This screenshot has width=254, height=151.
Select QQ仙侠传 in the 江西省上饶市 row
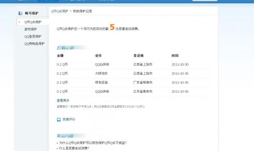click(x=102, y=65)
